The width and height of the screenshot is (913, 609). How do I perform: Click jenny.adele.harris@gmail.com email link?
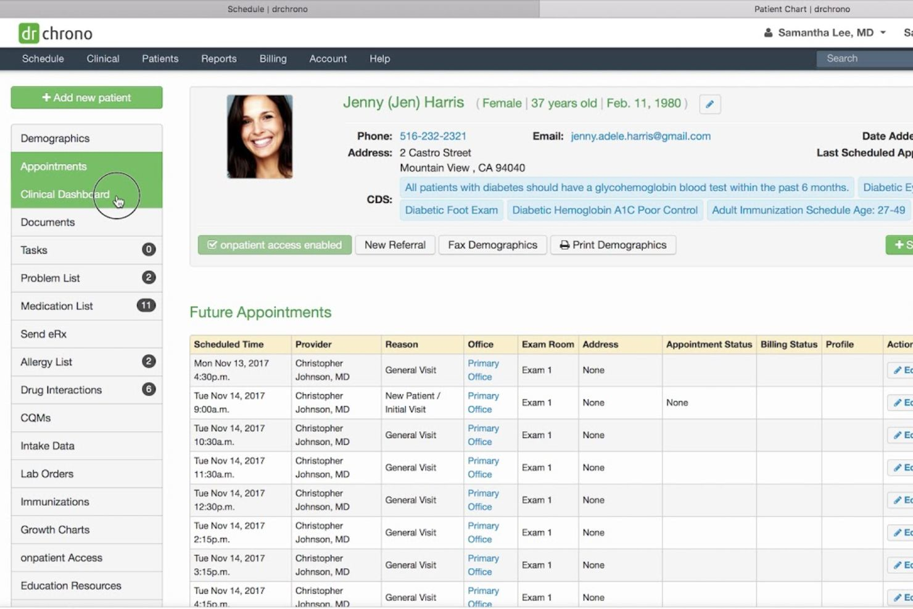click(641, 136)
